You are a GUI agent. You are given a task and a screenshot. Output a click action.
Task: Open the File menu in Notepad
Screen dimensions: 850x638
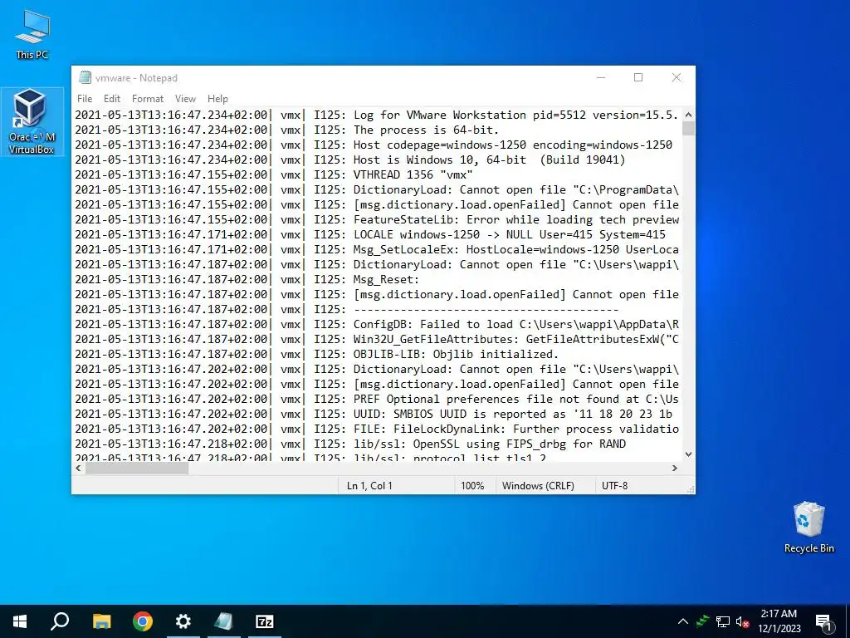click(x=85, y=99)
